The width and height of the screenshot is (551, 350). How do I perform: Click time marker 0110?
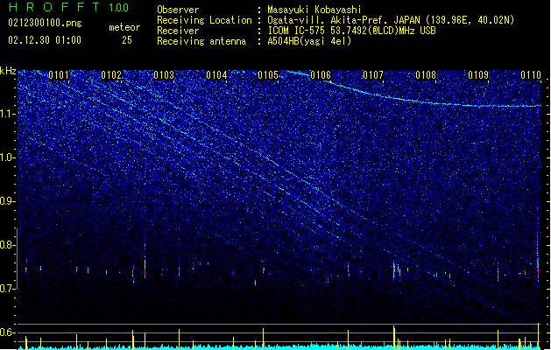[531, 75]
